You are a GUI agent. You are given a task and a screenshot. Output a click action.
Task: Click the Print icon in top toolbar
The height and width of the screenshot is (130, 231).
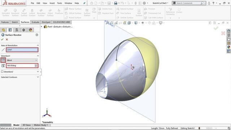click(115, 3)
